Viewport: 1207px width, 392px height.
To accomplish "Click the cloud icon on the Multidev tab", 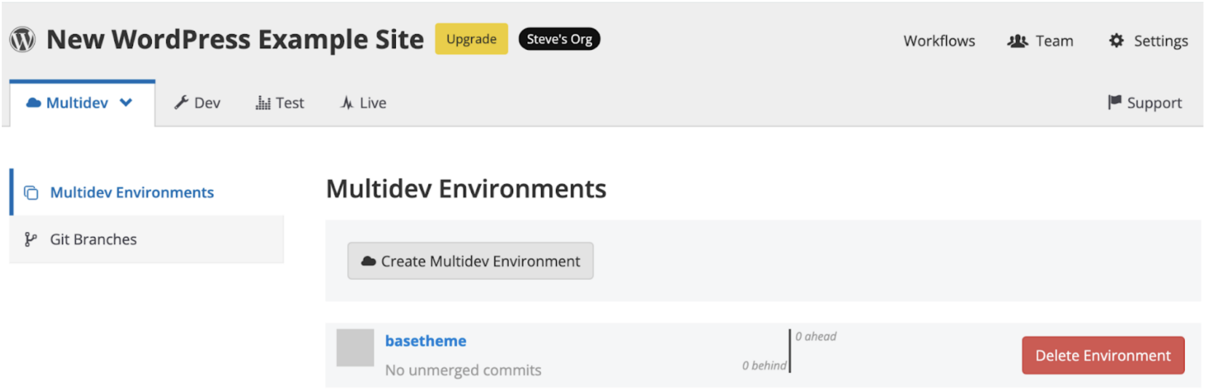I will [x=33, y=103].
